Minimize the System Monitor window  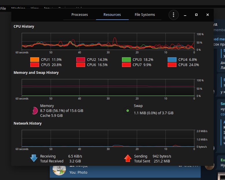coord(185,15)
